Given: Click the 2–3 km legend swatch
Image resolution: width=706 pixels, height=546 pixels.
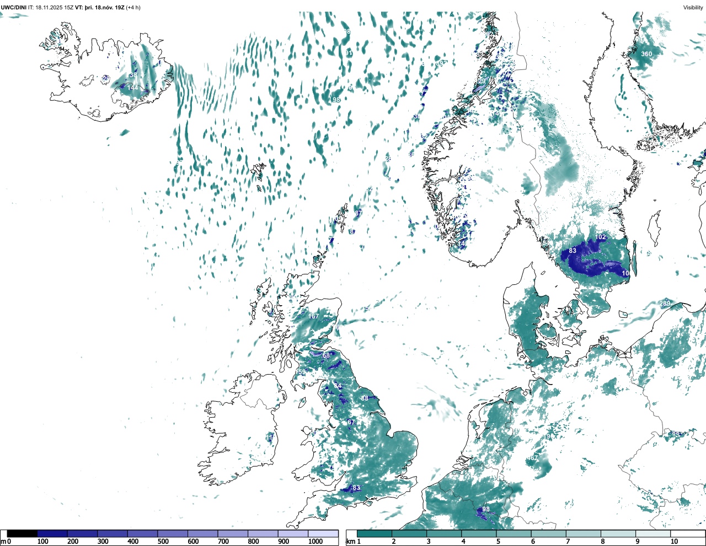Looking at the screenshot, I should click(x=409, y=534).
